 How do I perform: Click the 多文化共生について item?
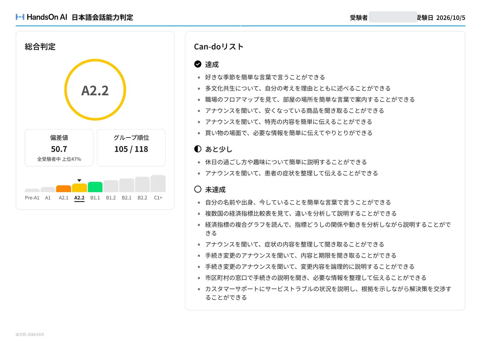tap(298, 88)
